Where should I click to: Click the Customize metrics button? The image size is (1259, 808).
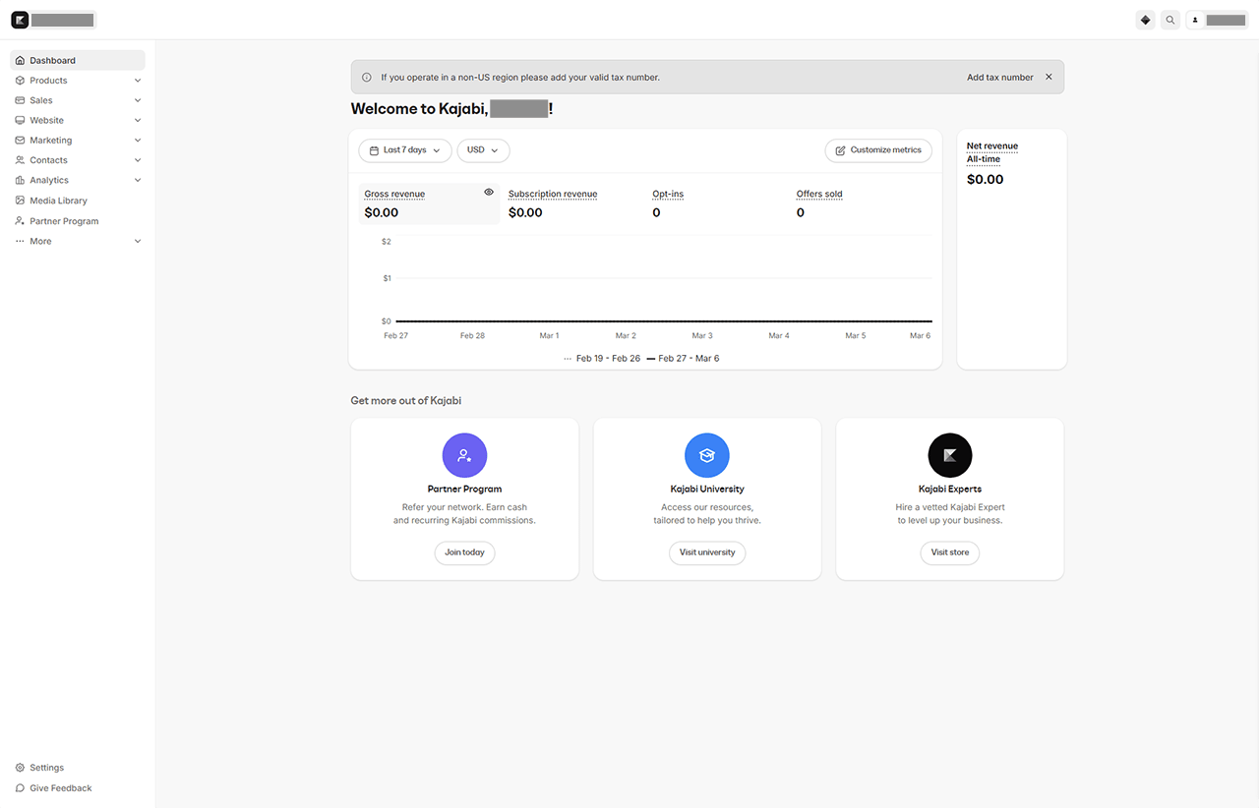[877, 150]
